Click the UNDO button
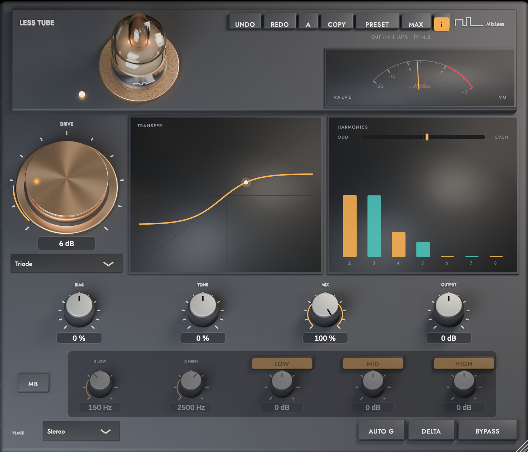This screenshot has height=452, width=528. click(245, 22)
